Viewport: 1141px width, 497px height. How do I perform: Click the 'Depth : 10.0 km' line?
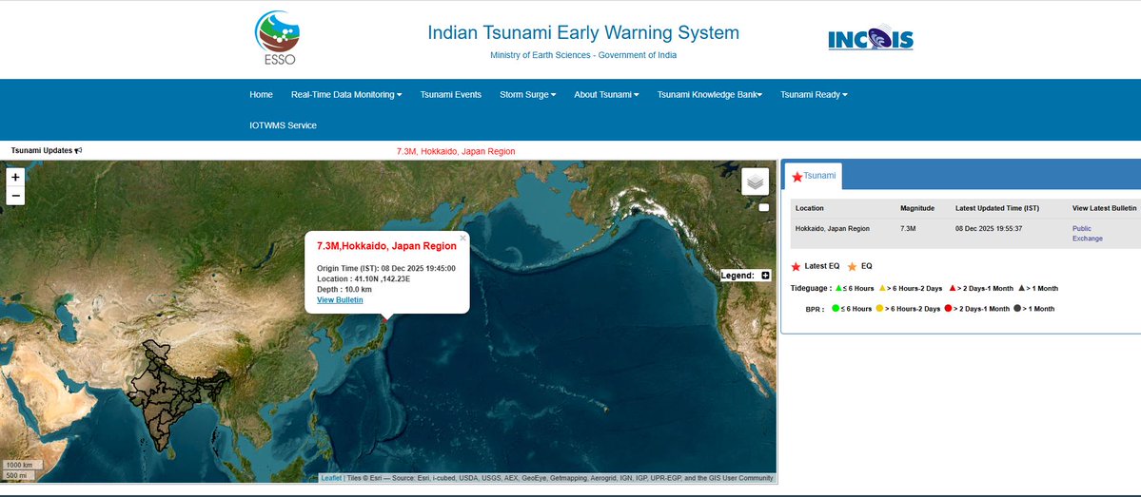[x=344, y=289]
